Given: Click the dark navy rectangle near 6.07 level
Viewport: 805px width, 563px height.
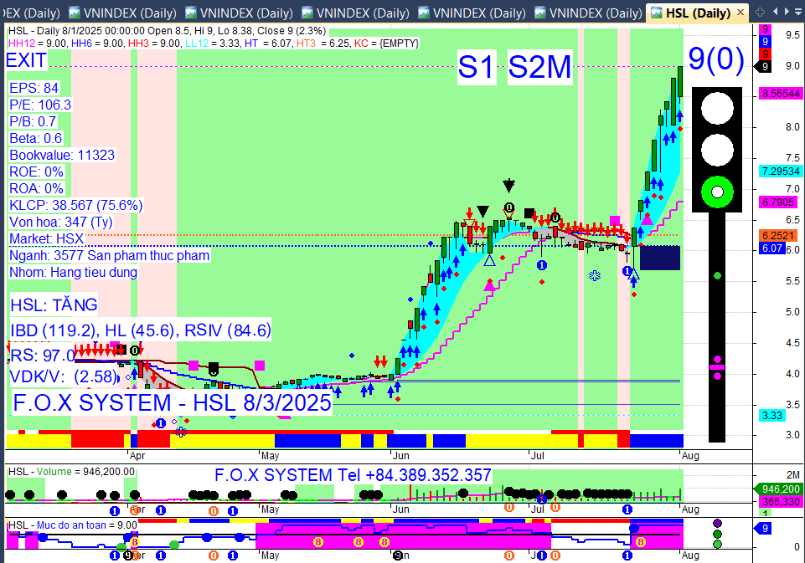Looking at the screenshot, I should (660, 258).
